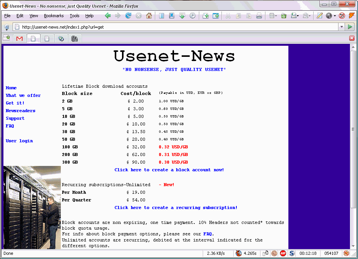The width and height of the screenshot is (358, 259).
Task: Open the Support link
Action: [15, 118]
